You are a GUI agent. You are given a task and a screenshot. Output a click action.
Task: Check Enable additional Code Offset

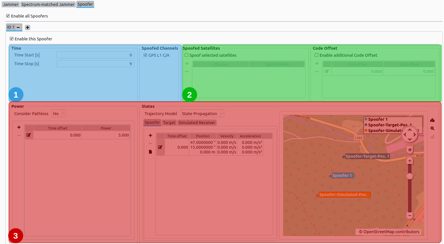[316, 55]
